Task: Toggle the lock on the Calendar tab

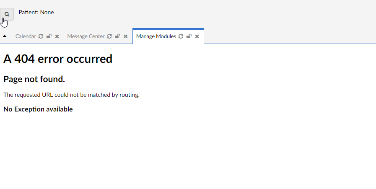Action: point(49,36)
